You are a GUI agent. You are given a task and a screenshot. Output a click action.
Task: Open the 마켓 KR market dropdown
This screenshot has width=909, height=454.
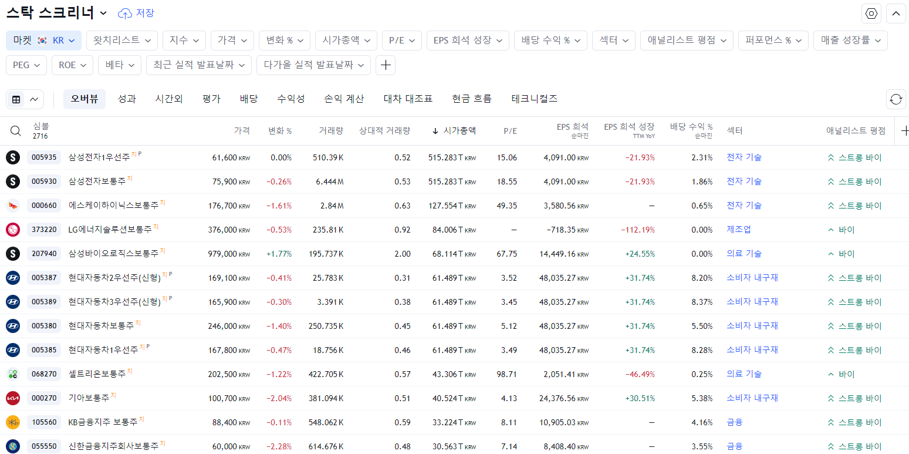tap(43, 41)
